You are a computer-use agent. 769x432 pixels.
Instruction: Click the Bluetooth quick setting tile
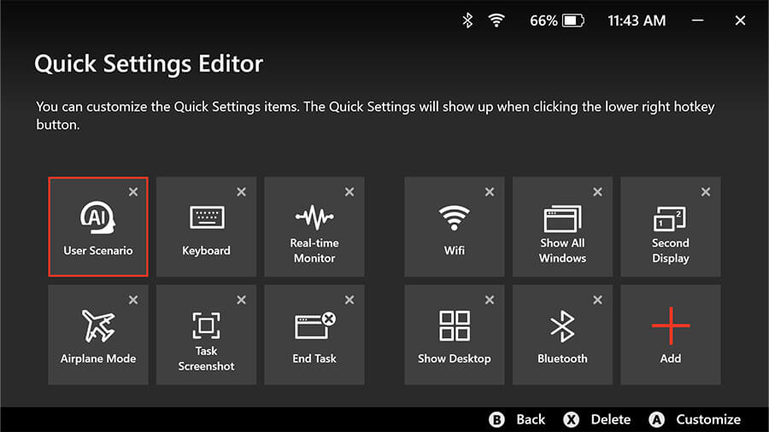[x=562, y=335]
